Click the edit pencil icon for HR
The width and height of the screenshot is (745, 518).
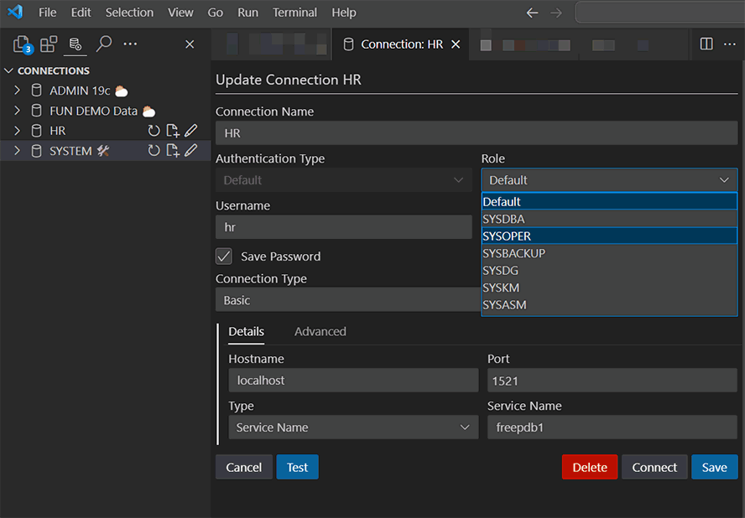point(191,131)
